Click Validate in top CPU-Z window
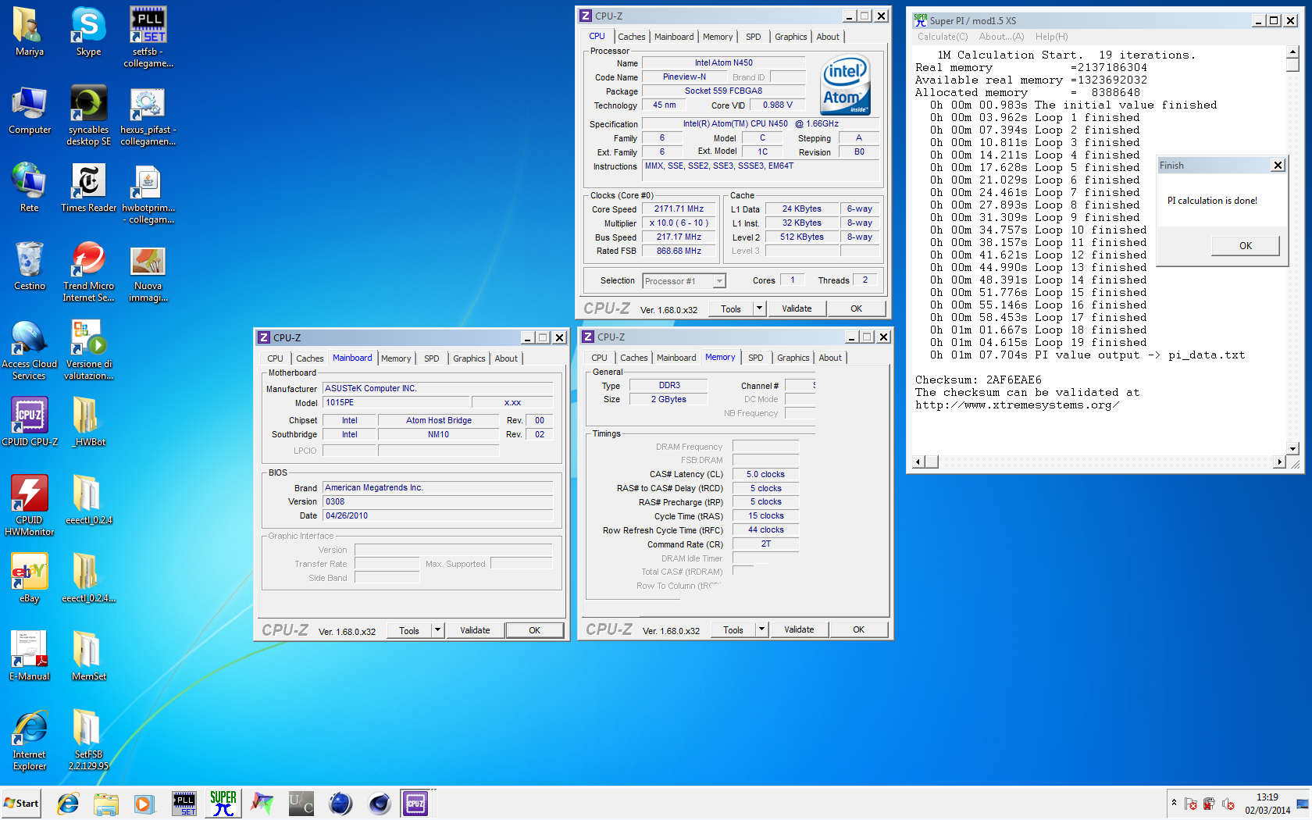 [797, 308]
